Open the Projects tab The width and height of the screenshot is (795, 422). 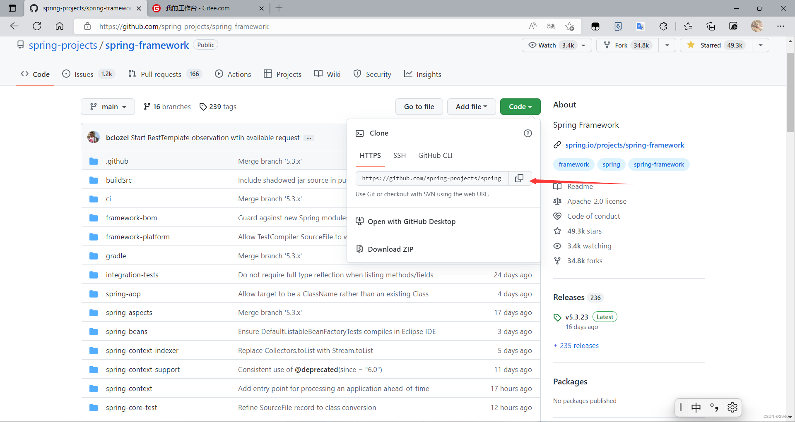[x=283, y=74]
